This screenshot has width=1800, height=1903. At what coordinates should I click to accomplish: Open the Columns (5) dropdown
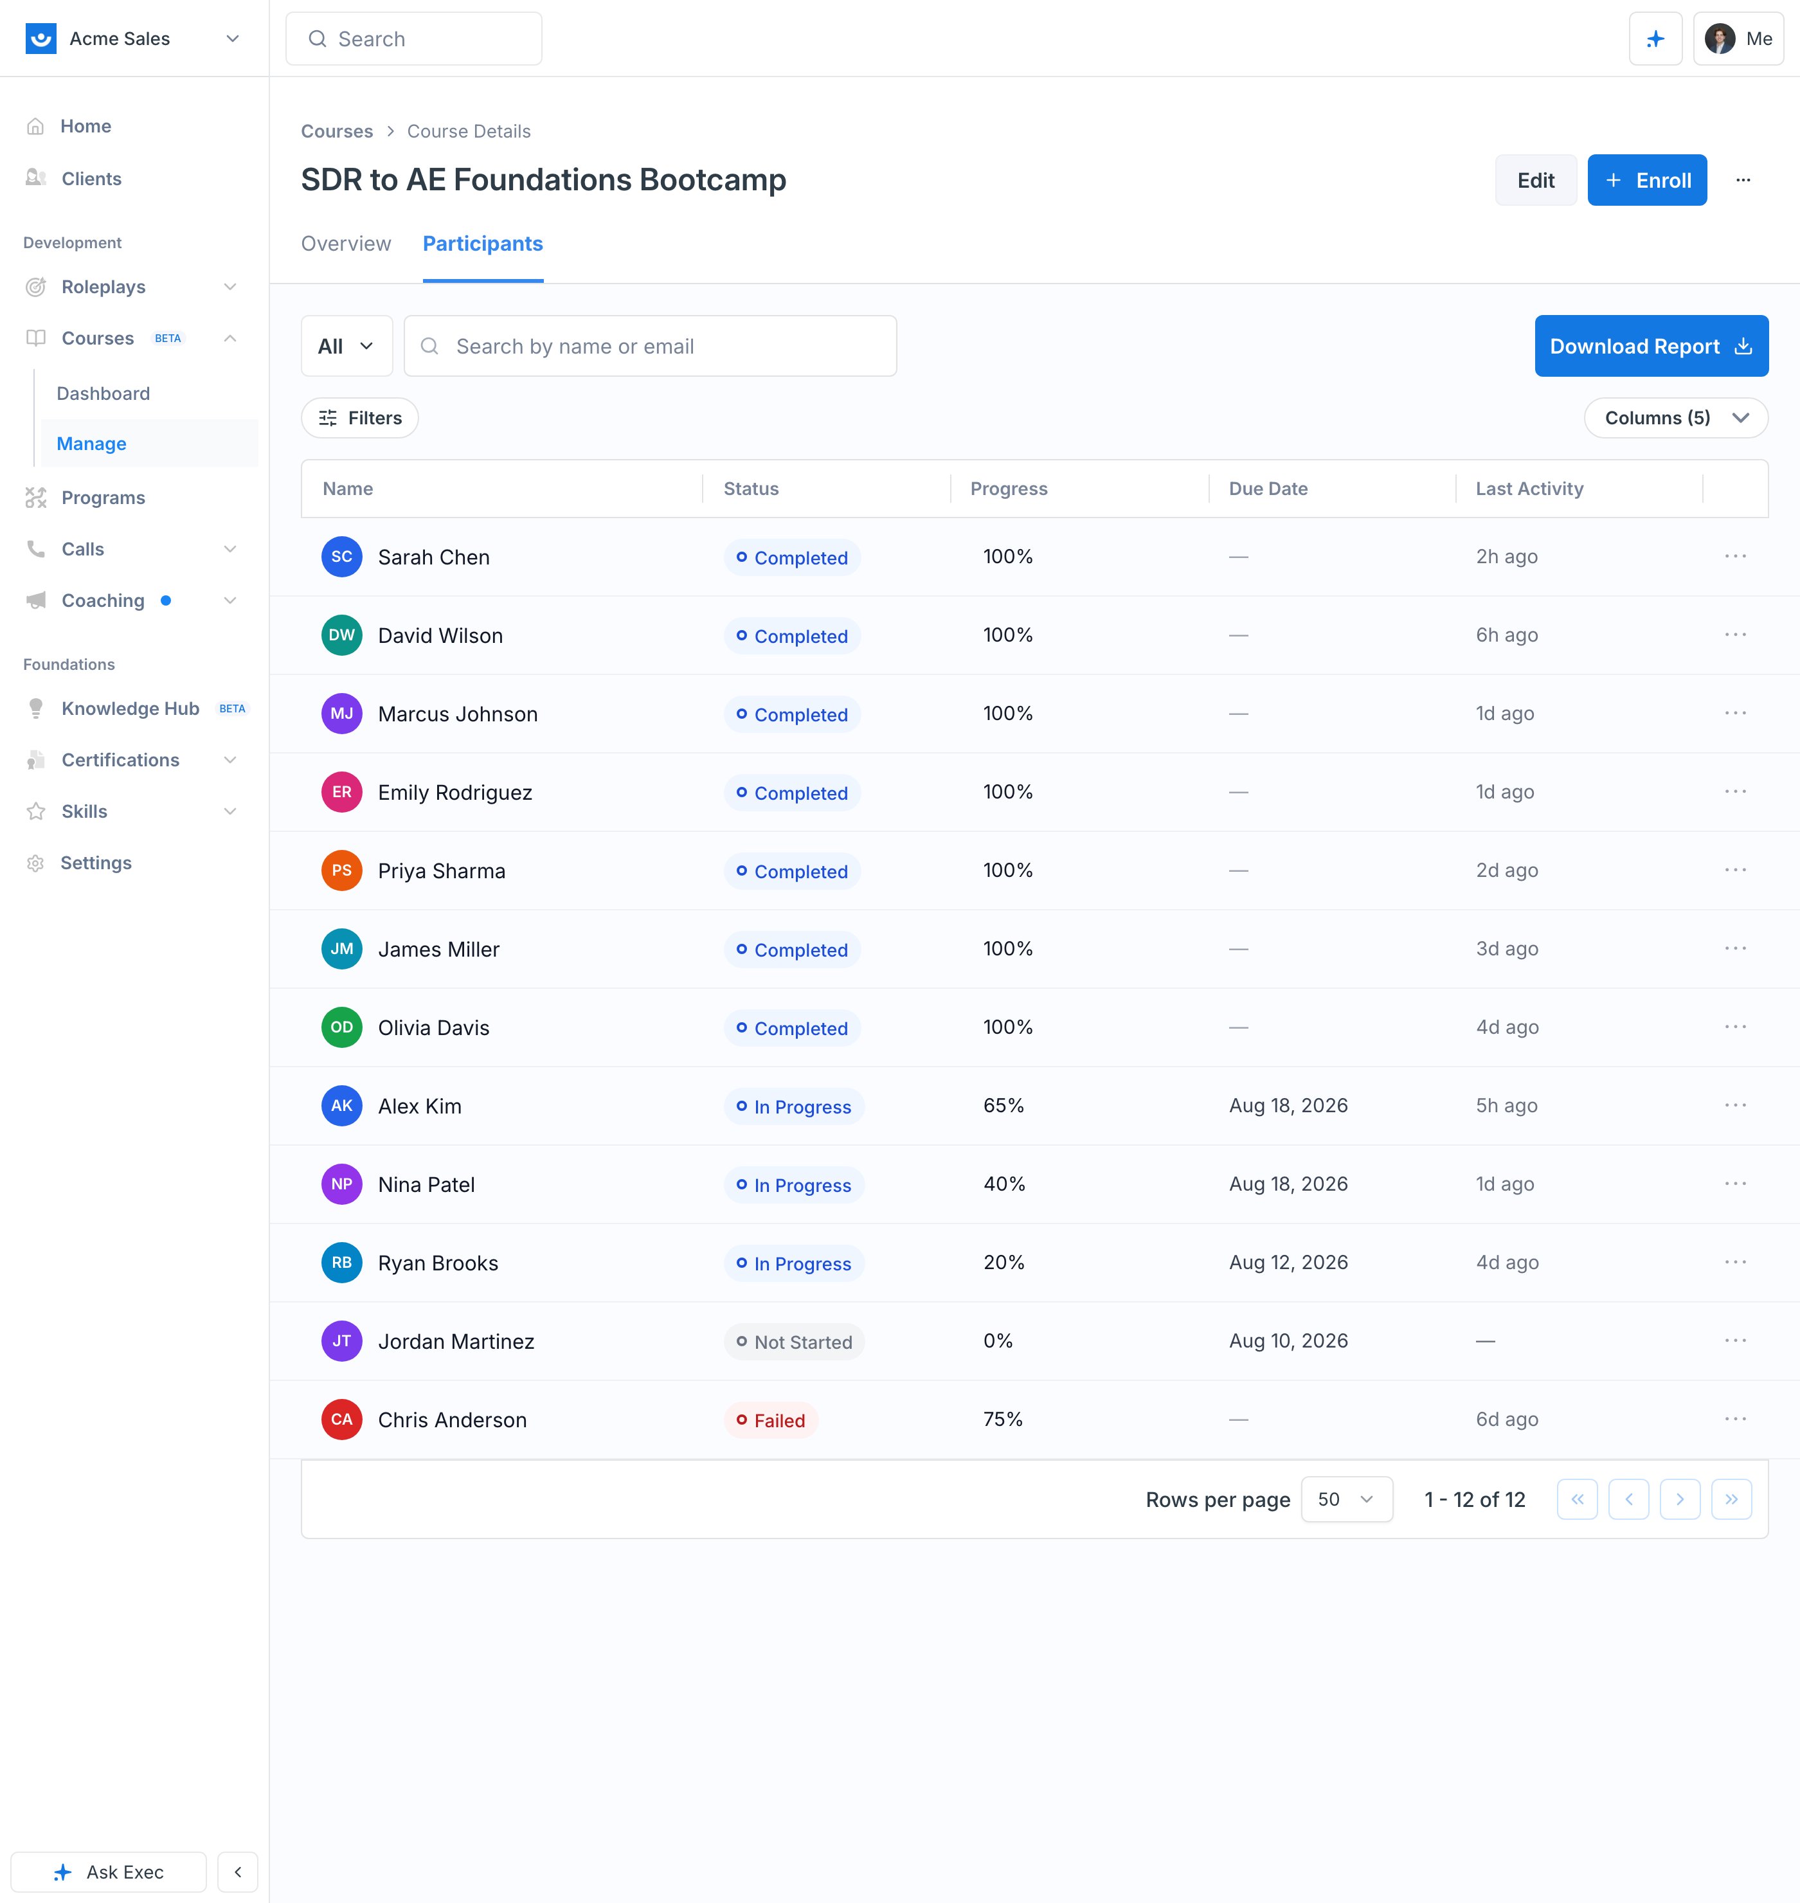tap(1675, 417)
